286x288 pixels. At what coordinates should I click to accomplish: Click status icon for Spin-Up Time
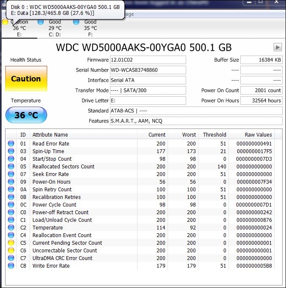[11, 151]
